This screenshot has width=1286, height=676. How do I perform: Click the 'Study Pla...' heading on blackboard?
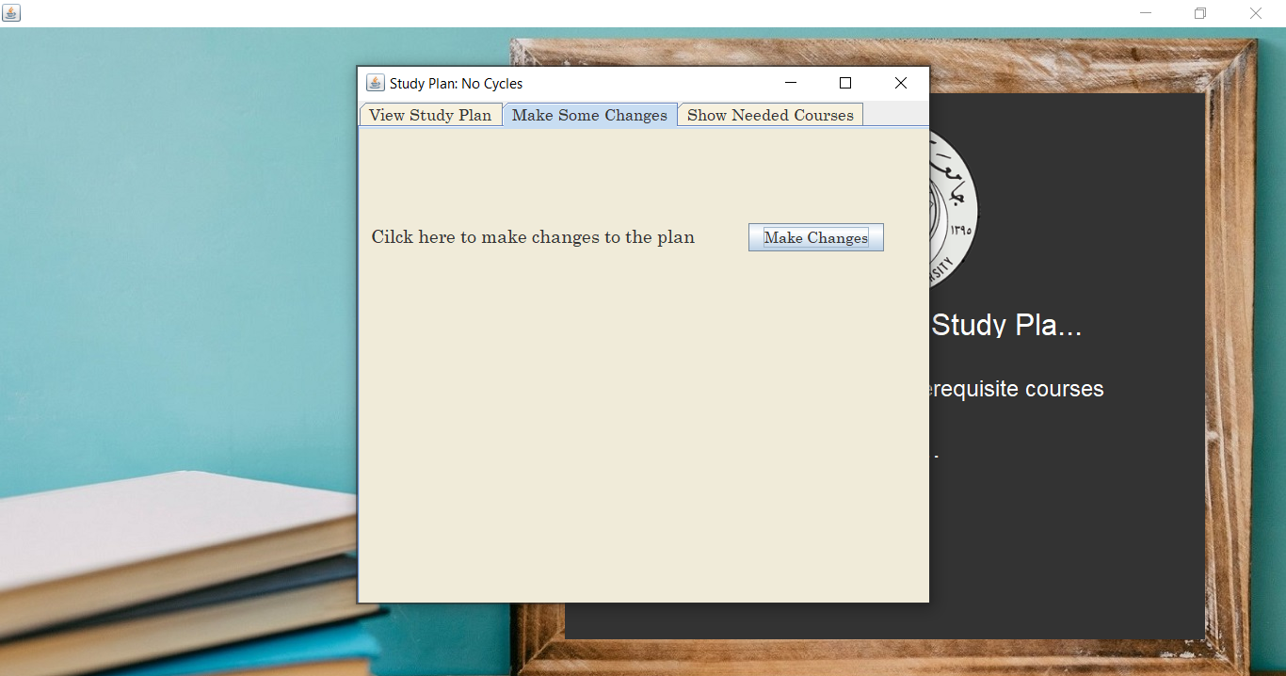pyautogui.click(x=1006, y=326)
